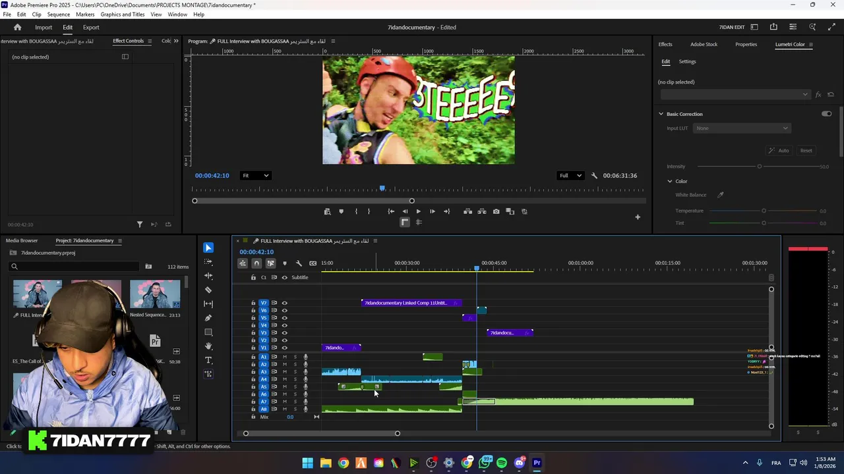Step back one frame

pos(405,211)
